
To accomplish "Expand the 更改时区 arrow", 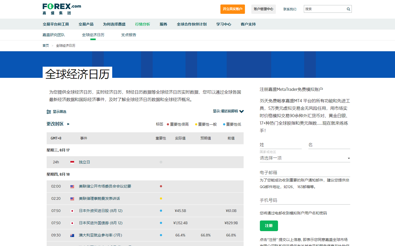I will (x=68, y=124).
